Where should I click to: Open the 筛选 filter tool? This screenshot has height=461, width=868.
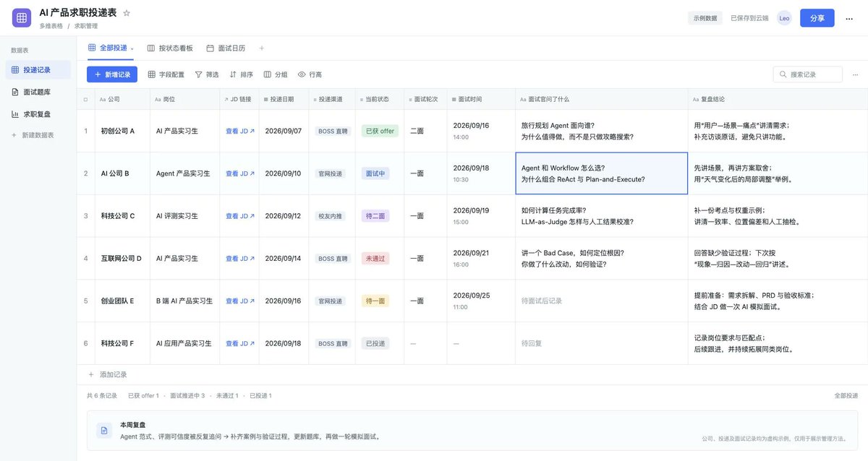click(x=207, y=74)
